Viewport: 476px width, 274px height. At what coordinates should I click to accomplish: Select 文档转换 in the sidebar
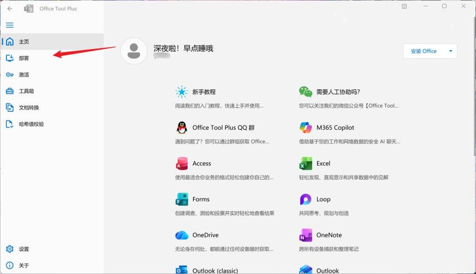tap(29, 108)
